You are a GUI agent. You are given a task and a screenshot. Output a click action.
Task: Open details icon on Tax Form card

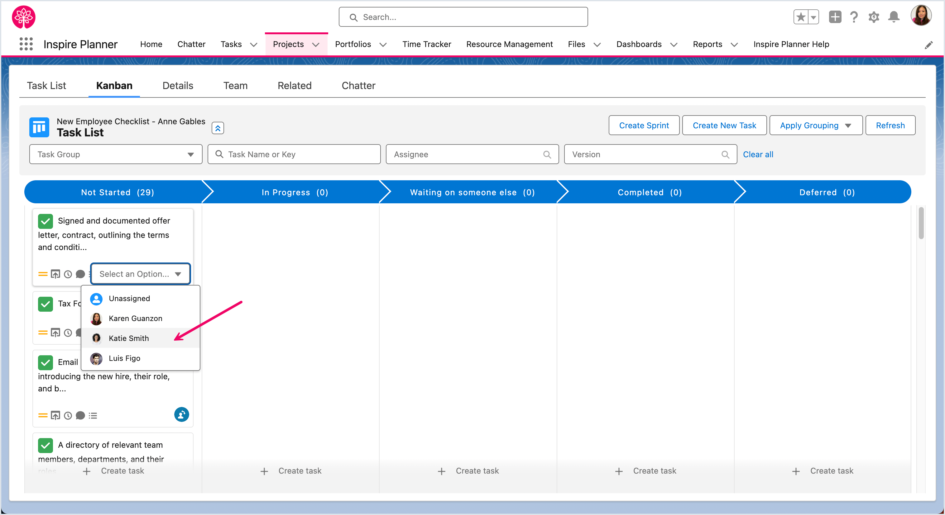click(55, 333)
